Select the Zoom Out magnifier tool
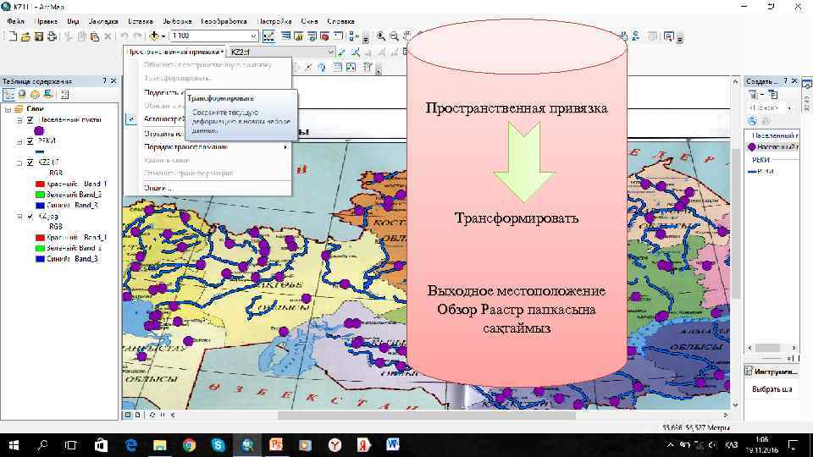The height and width of the screenshot is (457, 813). tap(394, 36)
